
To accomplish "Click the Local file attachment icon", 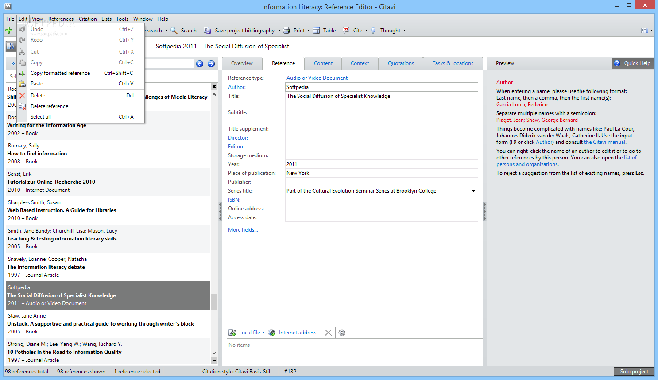I will pyautogui.click(x=232, y=333).
